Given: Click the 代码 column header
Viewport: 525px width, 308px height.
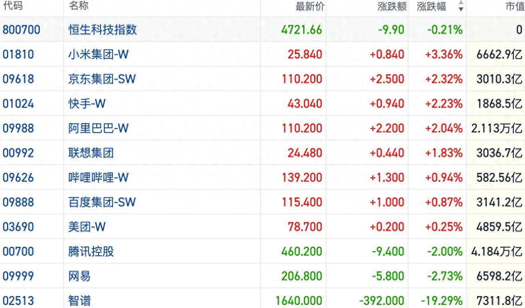Looking at the screenshot, I should [13, 6].
